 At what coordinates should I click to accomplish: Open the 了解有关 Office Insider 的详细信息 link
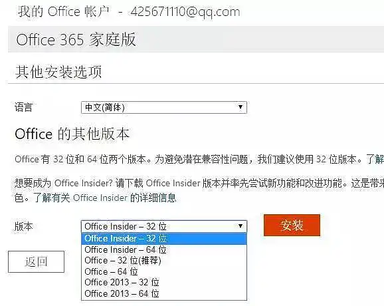point(105,198)
